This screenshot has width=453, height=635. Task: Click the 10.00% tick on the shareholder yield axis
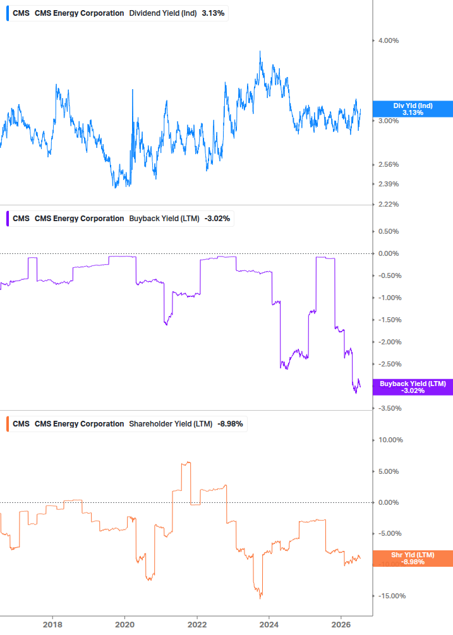[x=390, y=440]
